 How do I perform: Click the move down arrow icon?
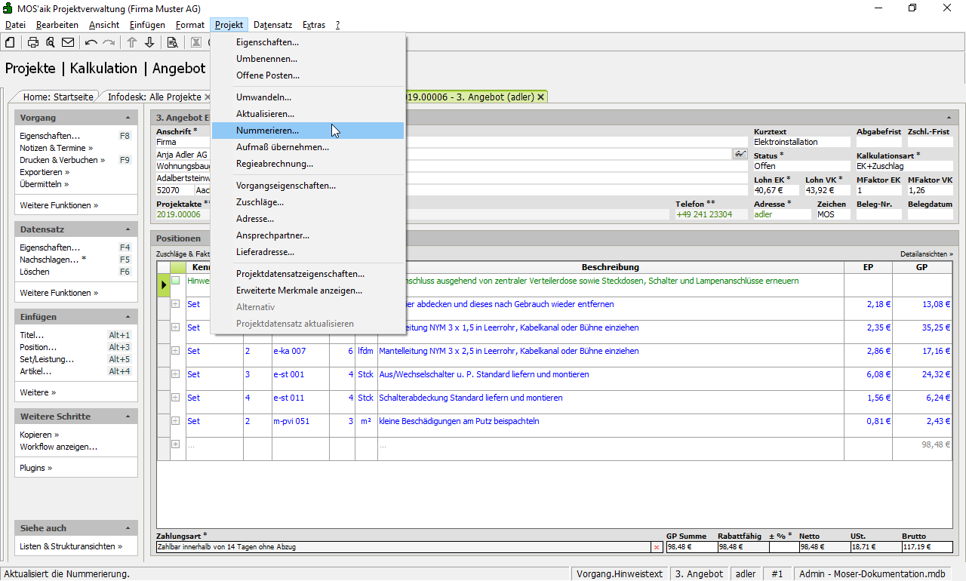pos(149,42)
